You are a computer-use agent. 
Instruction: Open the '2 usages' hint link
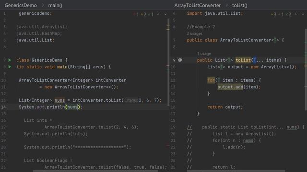tap(195, 33)
